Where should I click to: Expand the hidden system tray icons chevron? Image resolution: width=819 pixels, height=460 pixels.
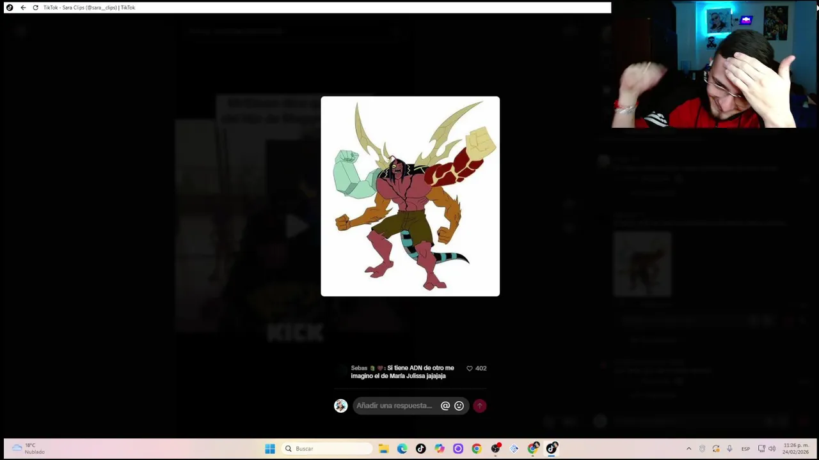688,448
